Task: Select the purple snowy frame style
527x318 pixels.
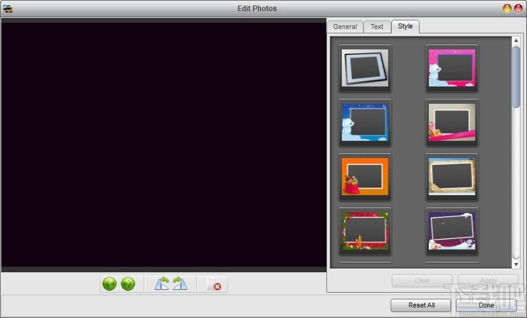Action: point(452,232)
